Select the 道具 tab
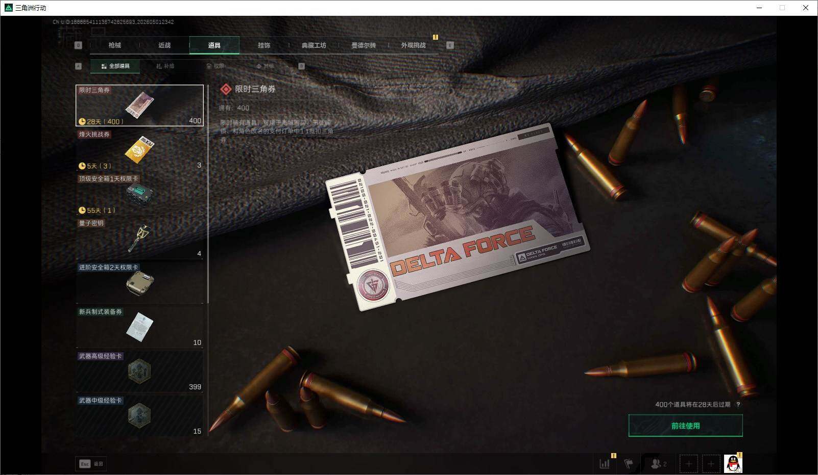818x475 pixels. (x=214, y=45)
